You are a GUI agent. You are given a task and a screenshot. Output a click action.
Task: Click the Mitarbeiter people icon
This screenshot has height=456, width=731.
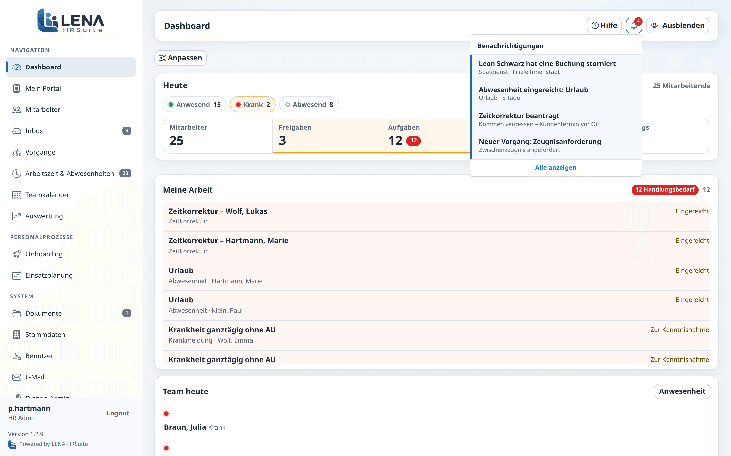pyautogui.click(x=16, y=110)
